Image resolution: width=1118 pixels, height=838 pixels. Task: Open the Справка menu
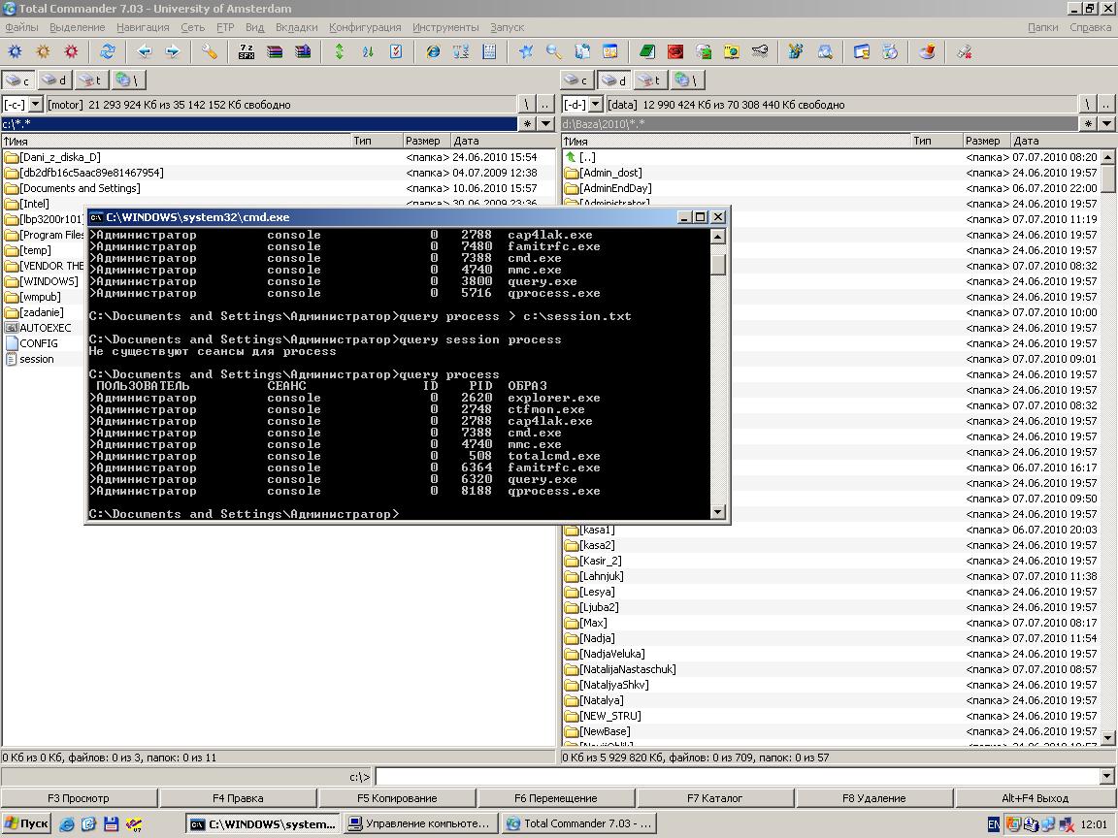pos(1090,27)
